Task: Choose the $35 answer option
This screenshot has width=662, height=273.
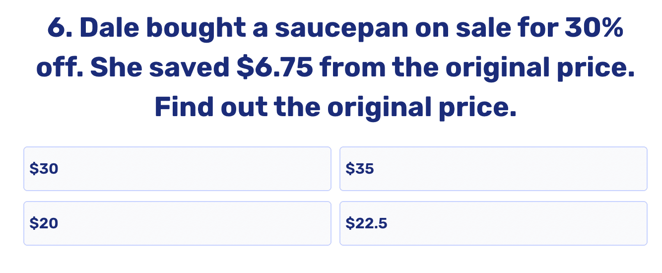Action: coord(493,169)
